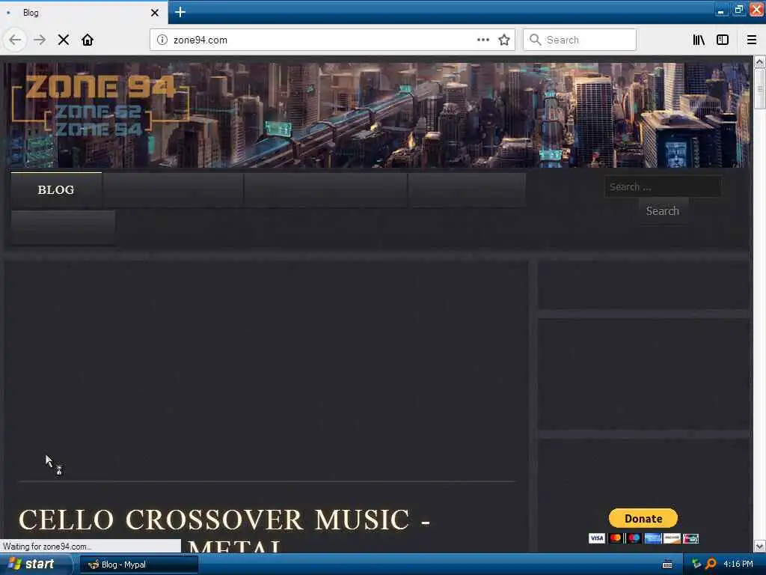
Task: Click the 4:16 PM system clock
Action: 738,564
